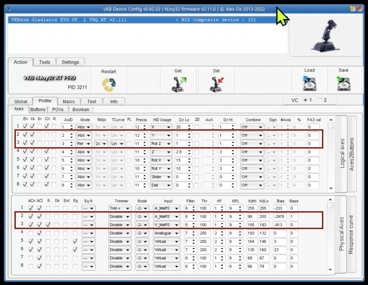This screenshot has height=285, width=368.
Task: Click Thr field for physical axis 4
Action: (x=204, y=233)
